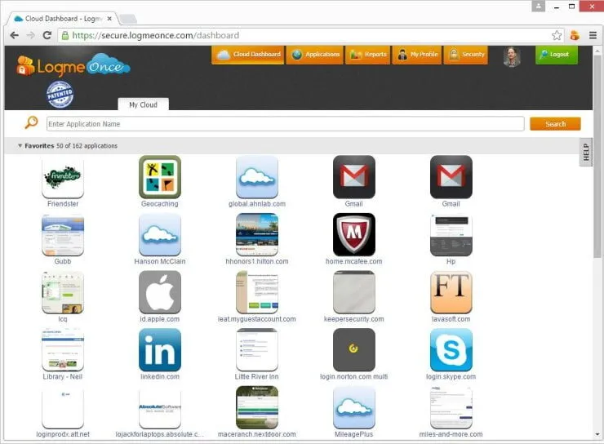The height and width of the screenshot is (444, 604).
Task: Open the Gubb application thumbnail
Action: (x=63, y=235)
